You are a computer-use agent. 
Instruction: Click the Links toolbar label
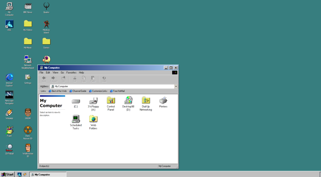43,91
